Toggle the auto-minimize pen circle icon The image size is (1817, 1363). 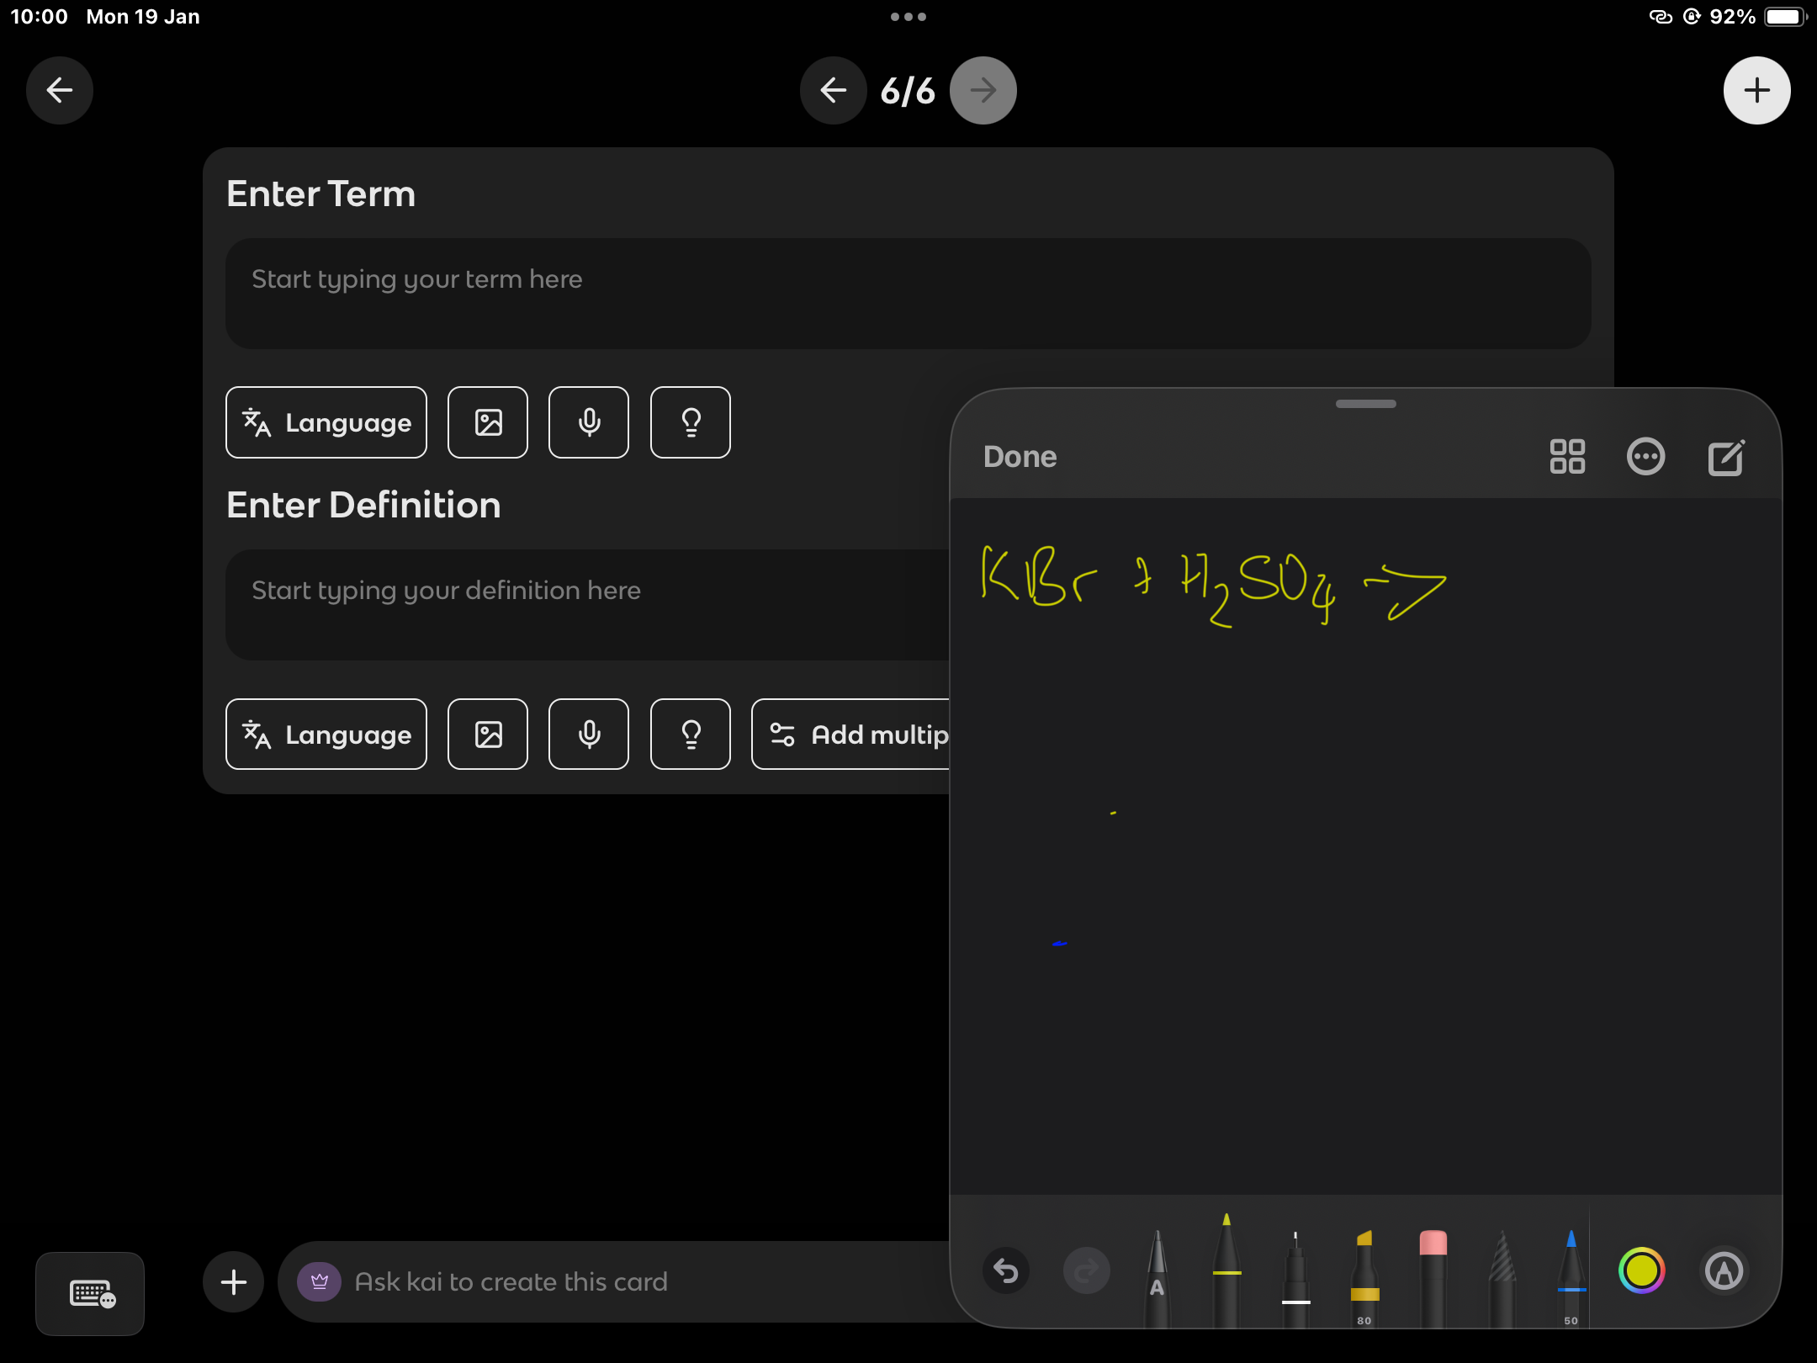coord(1724,1270)
